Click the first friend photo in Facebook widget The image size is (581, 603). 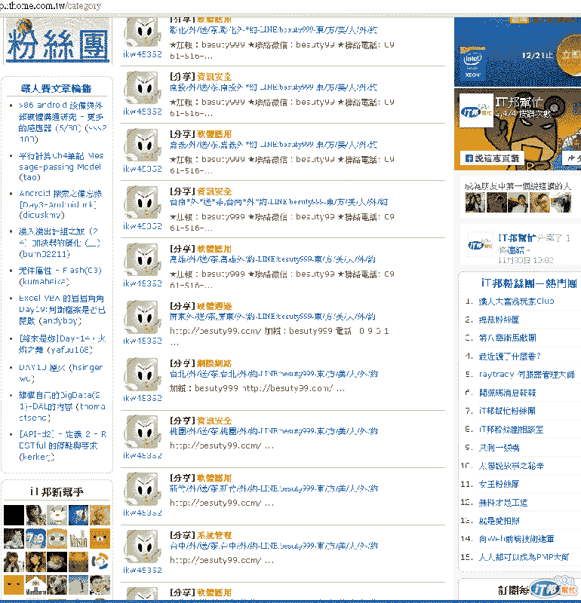tap(475, 202)
